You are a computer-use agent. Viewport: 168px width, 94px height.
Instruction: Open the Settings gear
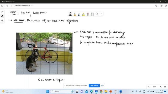click(x=166, y=6)
